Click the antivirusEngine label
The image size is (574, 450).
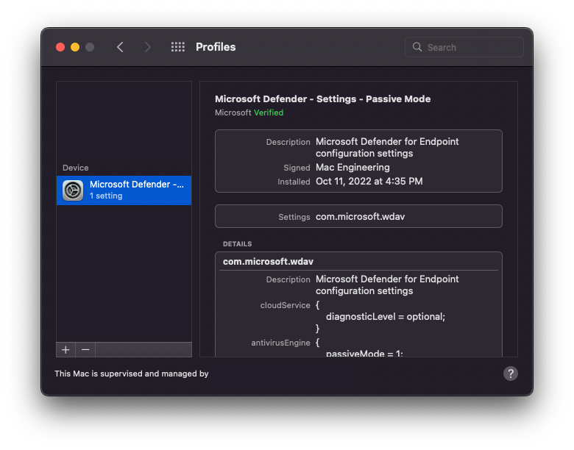tap(280, 343)
